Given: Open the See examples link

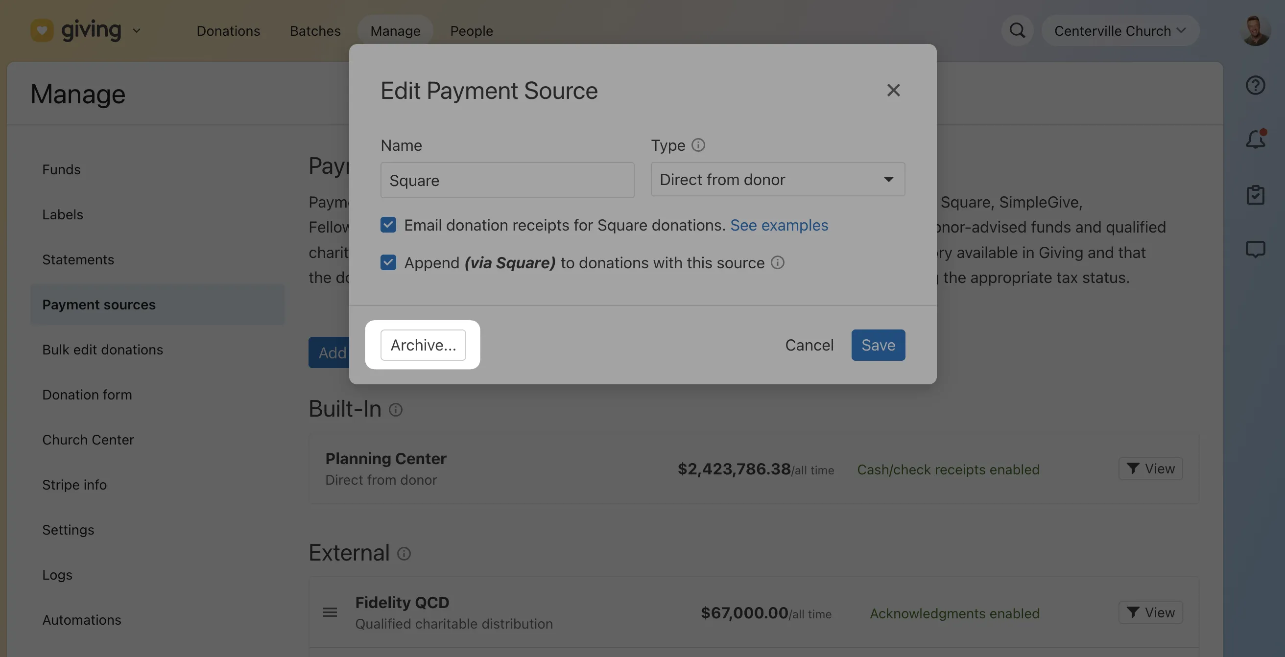Looking at the screenshot, I should pos(779,225).
